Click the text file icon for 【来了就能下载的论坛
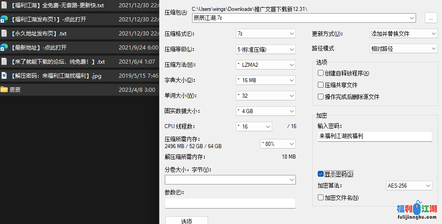Viewport: 442px width, 224px height. [x=4, y=62]
